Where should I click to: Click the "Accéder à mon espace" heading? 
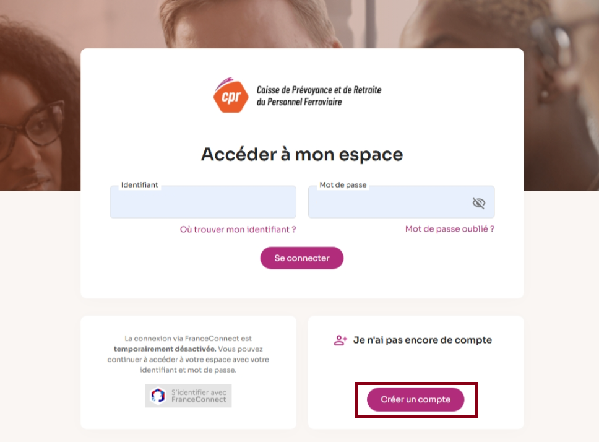302,154
